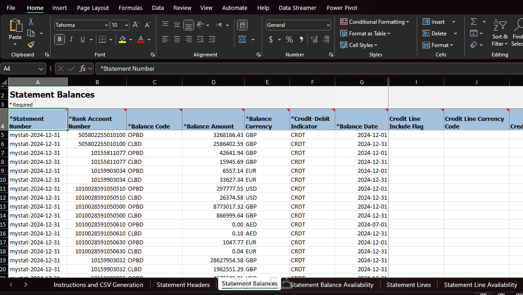Toggle Bold formatting
The width and height of the screenshot is (523, 295).
[x=60, y=39]
